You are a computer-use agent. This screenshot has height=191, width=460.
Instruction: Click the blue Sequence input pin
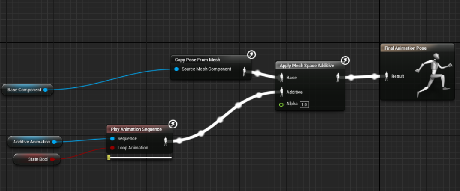click(x=112, y=139)
